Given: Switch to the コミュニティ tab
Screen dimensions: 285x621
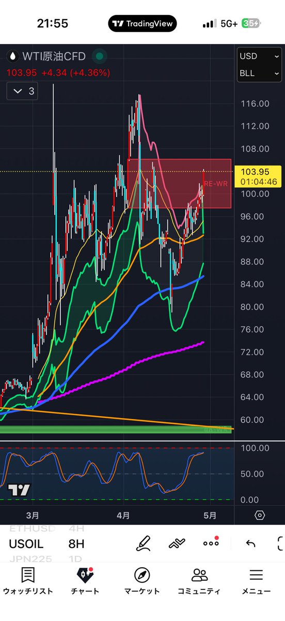Looking at the screenshot, I should point(199,581).
